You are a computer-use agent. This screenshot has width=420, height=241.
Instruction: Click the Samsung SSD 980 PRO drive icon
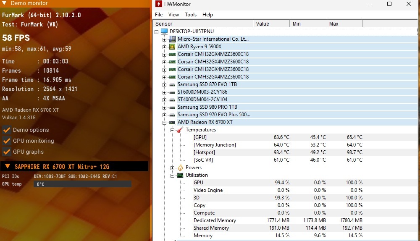pyautogui.click(x=172, y=107)
